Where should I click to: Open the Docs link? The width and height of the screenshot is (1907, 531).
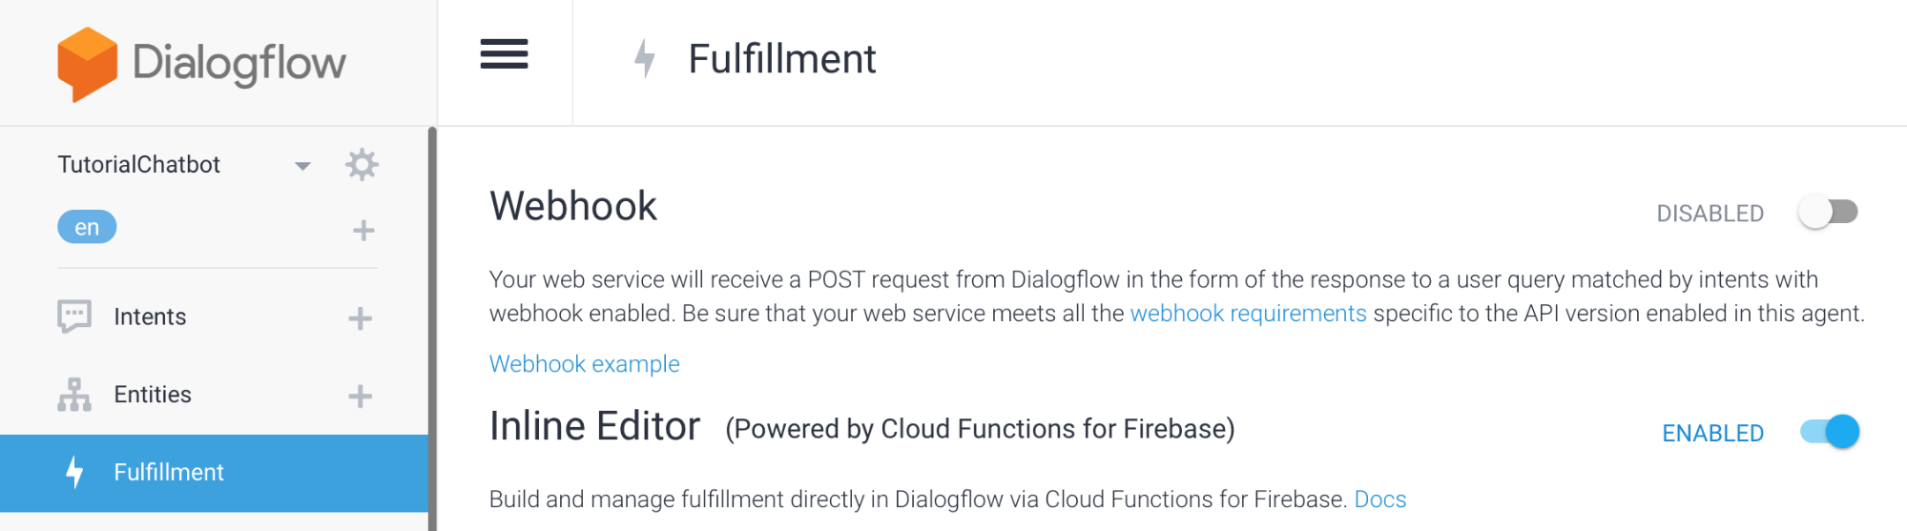click(x=1379, y=500)
